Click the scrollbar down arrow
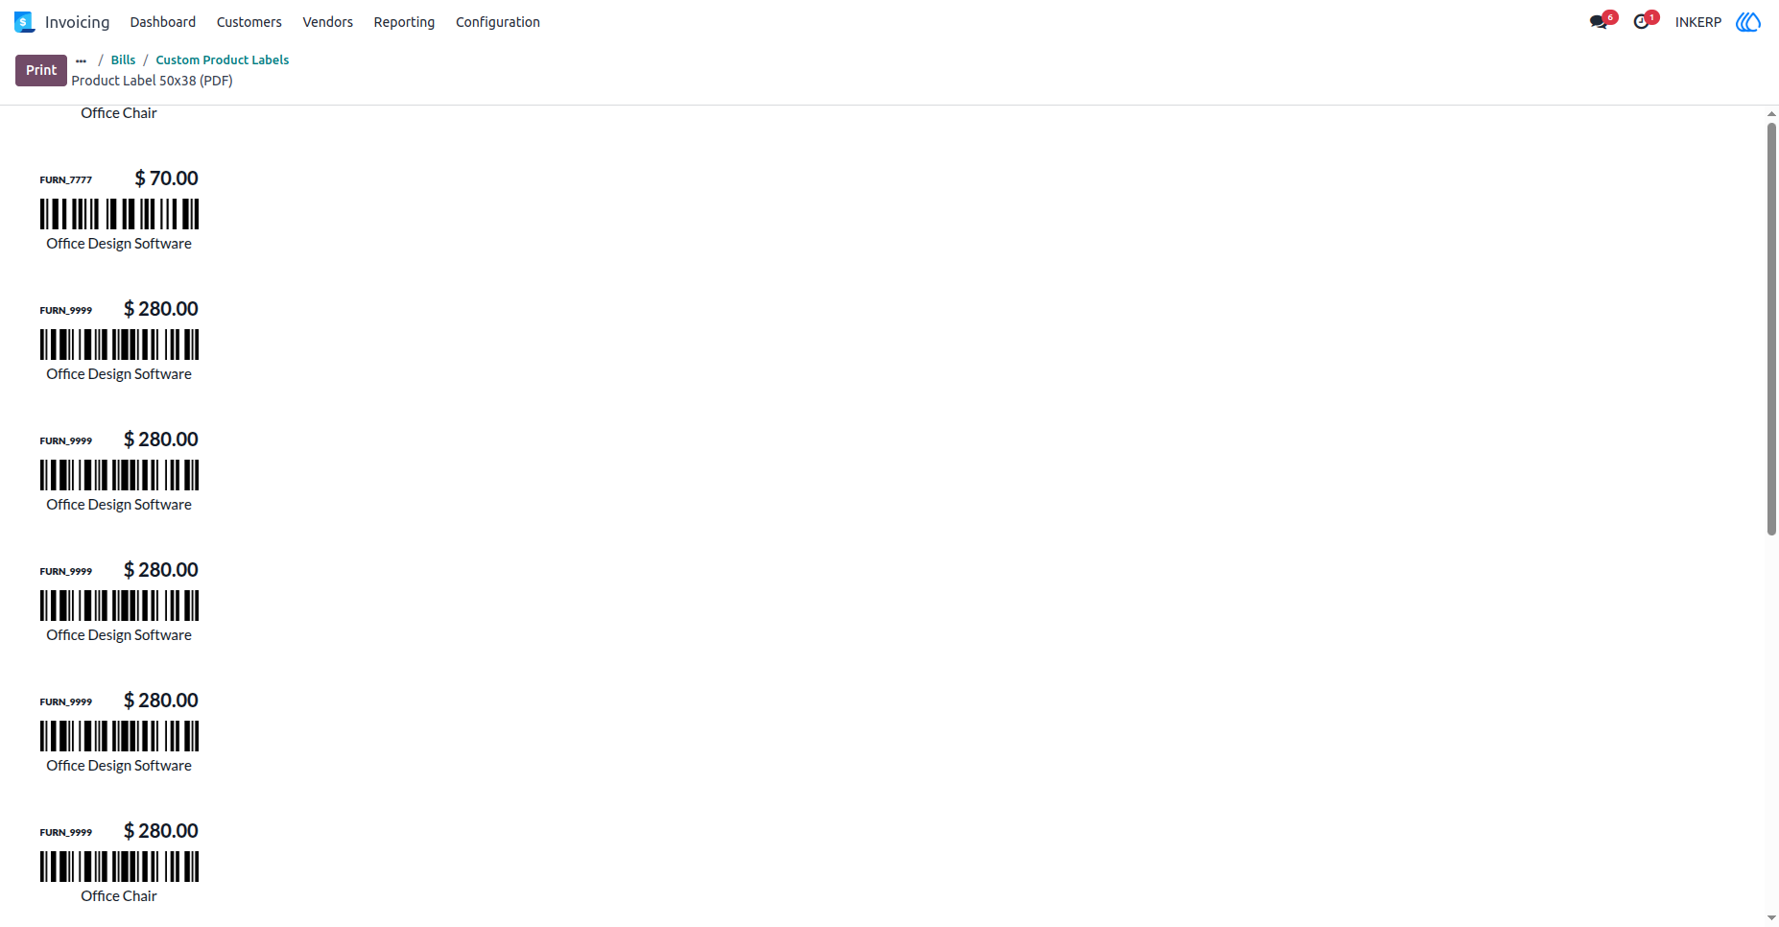This screenshot has width=1779, height=927. tap(1771, 918)
